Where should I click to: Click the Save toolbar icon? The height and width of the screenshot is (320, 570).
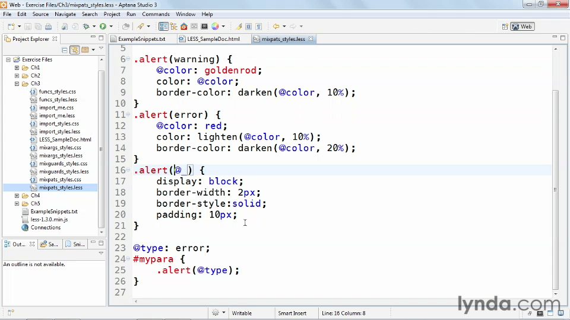tap(28, 27)
